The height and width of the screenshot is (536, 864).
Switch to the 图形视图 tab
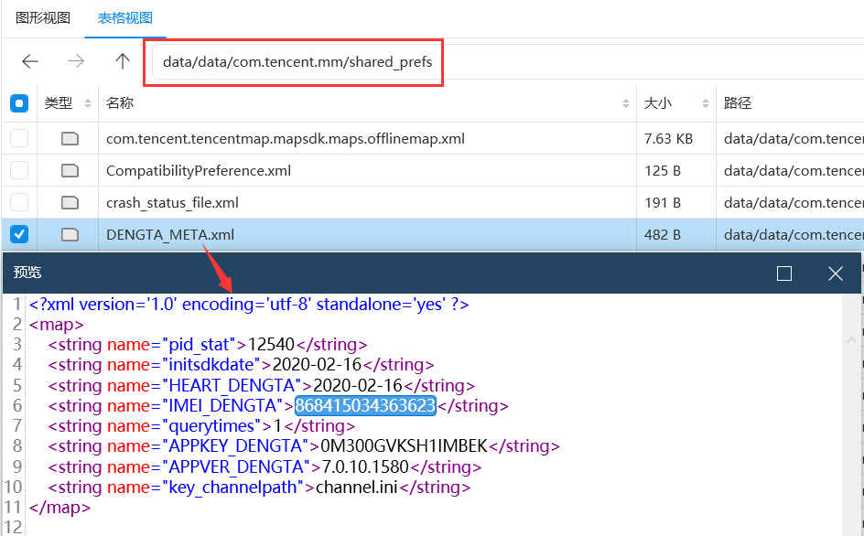pos(43,17)
